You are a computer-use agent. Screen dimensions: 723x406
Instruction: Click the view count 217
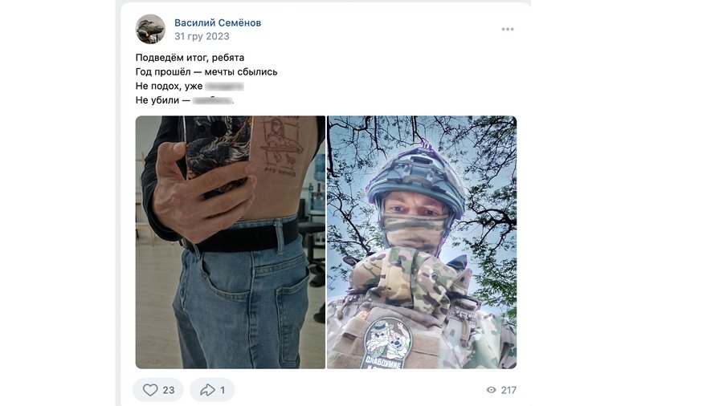pos(509,390)
